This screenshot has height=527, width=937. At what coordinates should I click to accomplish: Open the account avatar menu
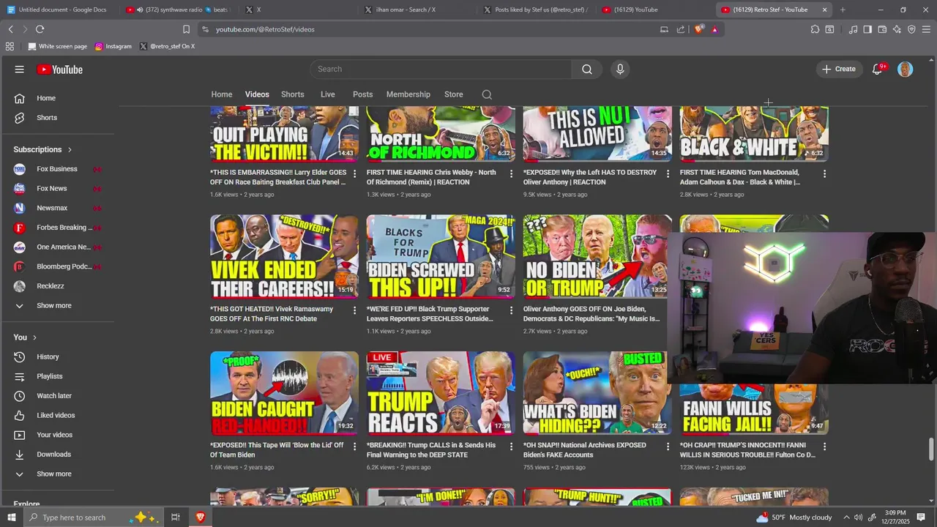click(x=906, y=70)
